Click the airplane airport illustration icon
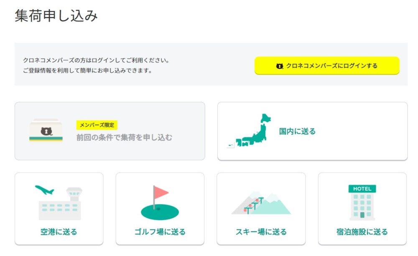 pos(59,203)
